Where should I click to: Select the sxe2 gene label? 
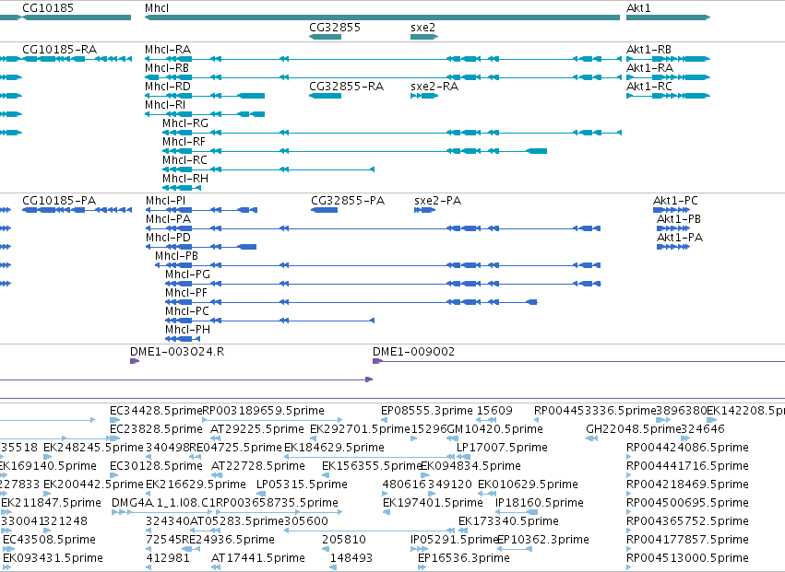coord(422,27)
